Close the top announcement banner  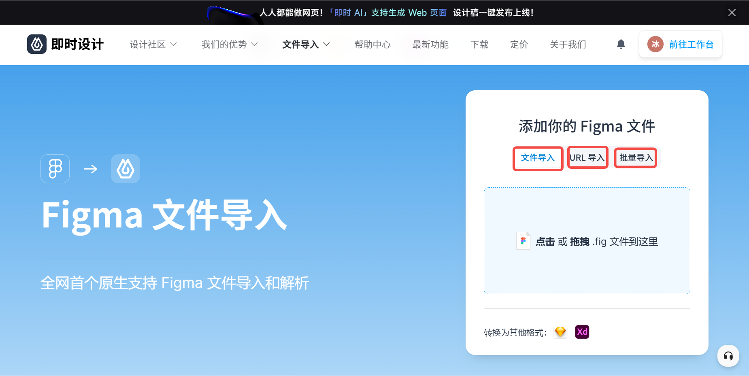(732, 13)
